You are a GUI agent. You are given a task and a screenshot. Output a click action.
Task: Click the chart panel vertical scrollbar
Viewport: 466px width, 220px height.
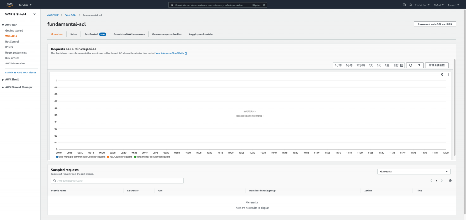click(x=454, y=107)
